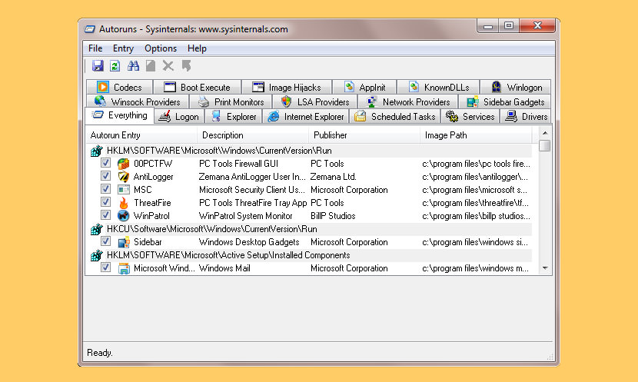Switch to the Codecs tab
638x382 pixels.
pyautogui.click(x=119, y=87)
